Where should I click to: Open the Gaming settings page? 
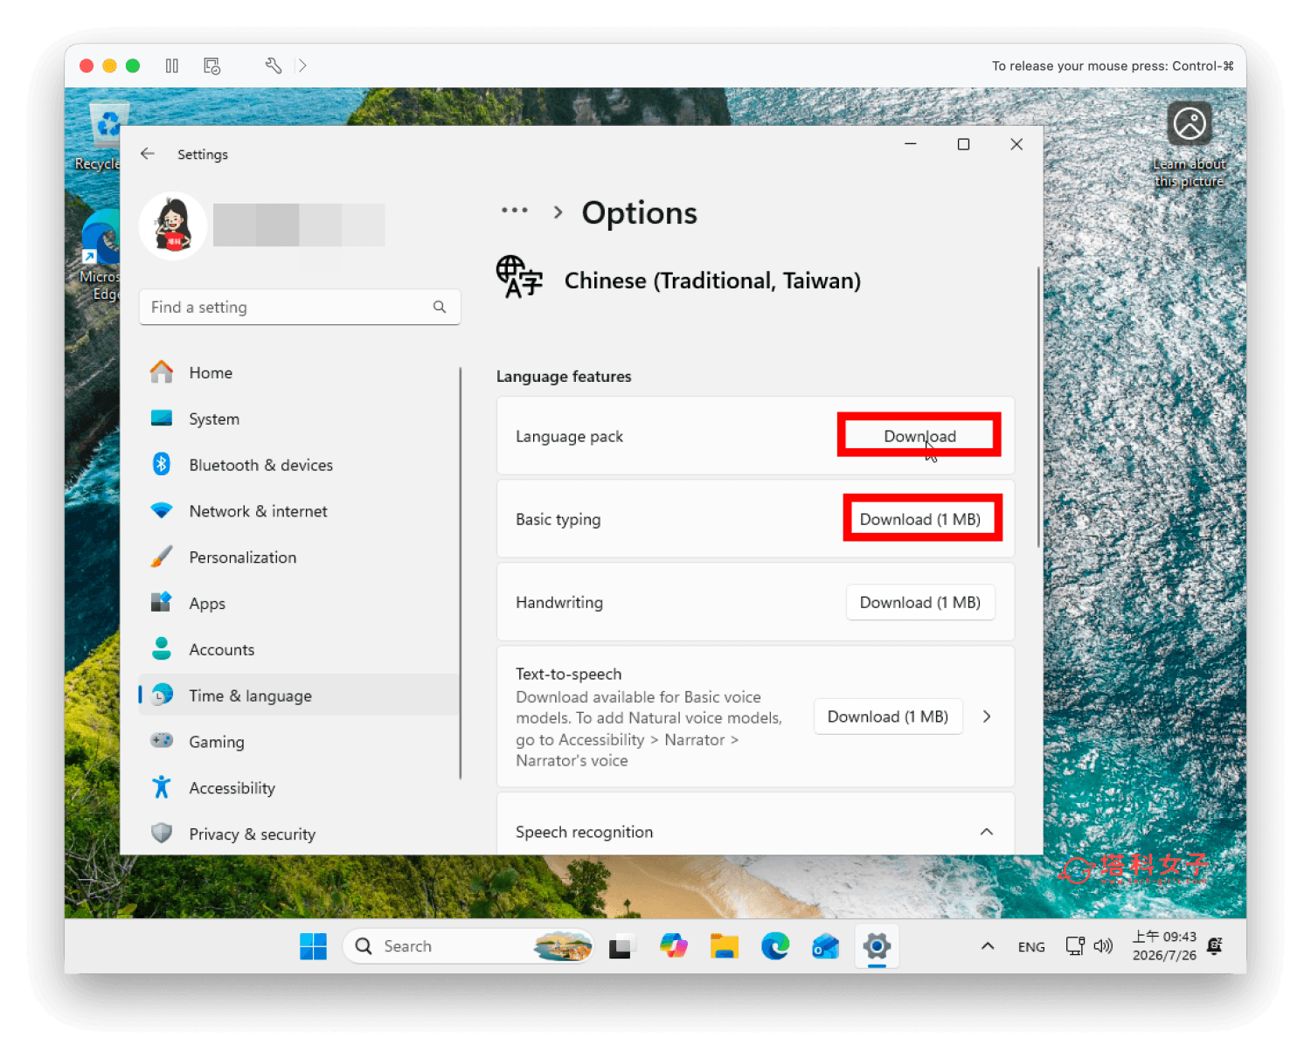pyautogui.click(x=299, y=742)
